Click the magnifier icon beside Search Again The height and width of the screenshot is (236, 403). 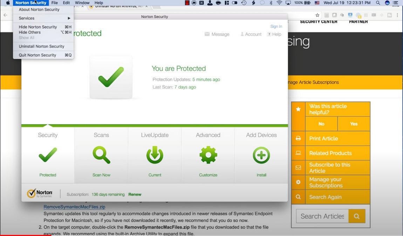pyautogui.click(x=298, y=197)
